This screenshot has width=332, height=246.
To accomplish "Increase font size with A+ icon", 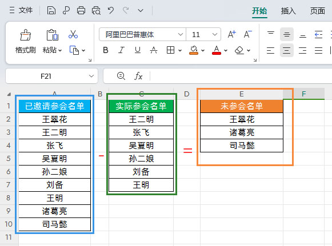I will (x=231, y=34).
